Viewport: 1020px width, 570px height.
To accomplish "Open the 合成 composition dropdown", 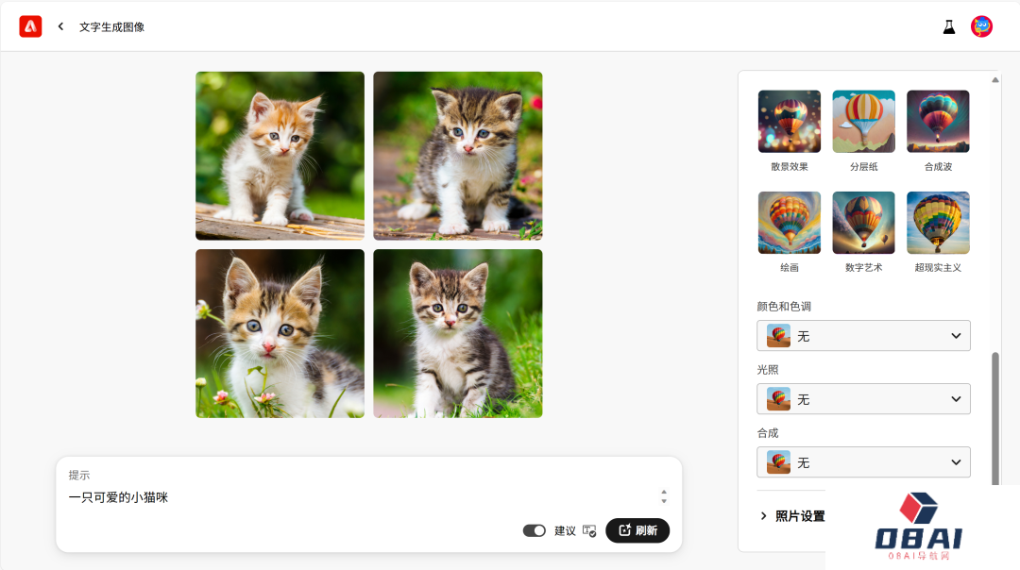I will pos(863,462).
